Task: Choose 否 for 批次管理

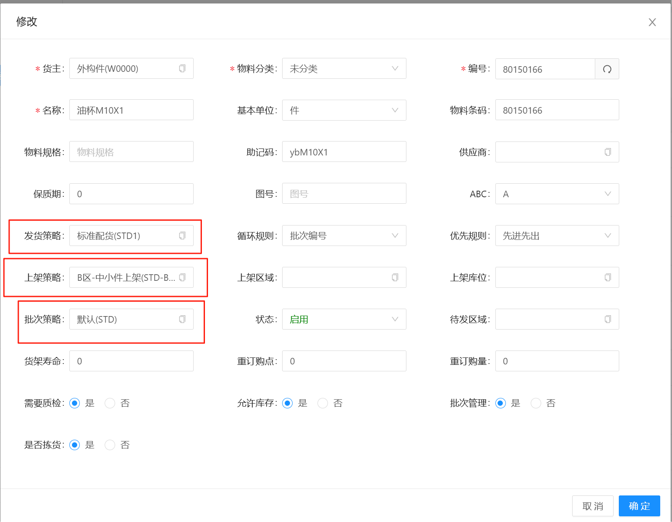Action: 536,403
